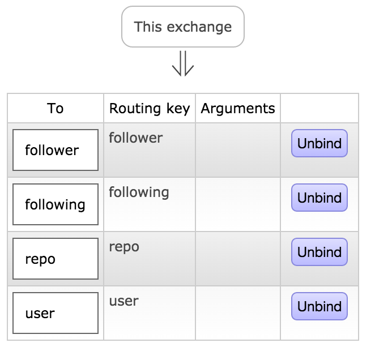
Task: Click the Routing key column header
Action: tap(150, 108)
